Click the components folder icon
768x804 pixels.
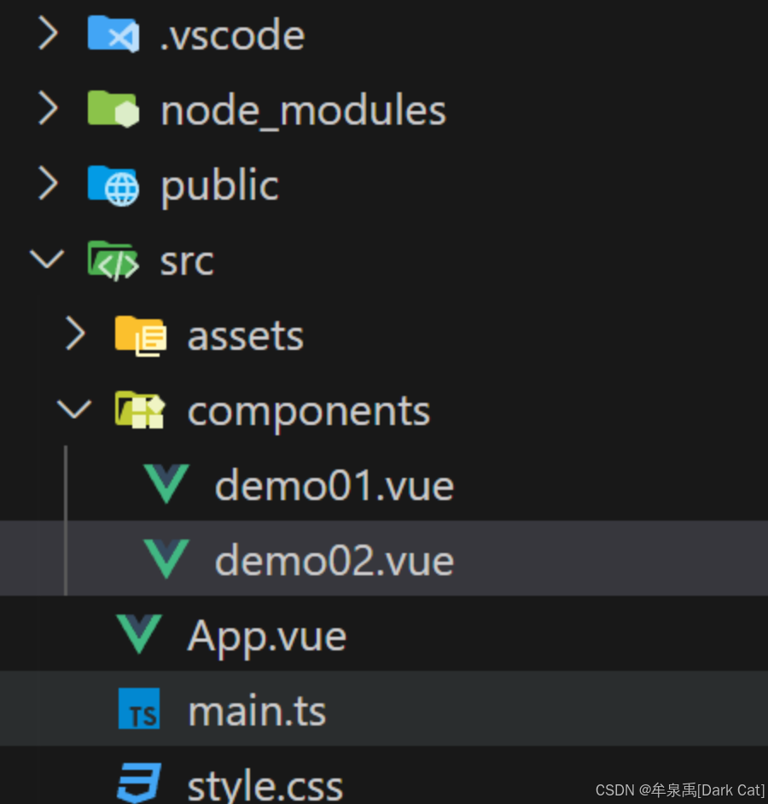[x=140, y=411]
